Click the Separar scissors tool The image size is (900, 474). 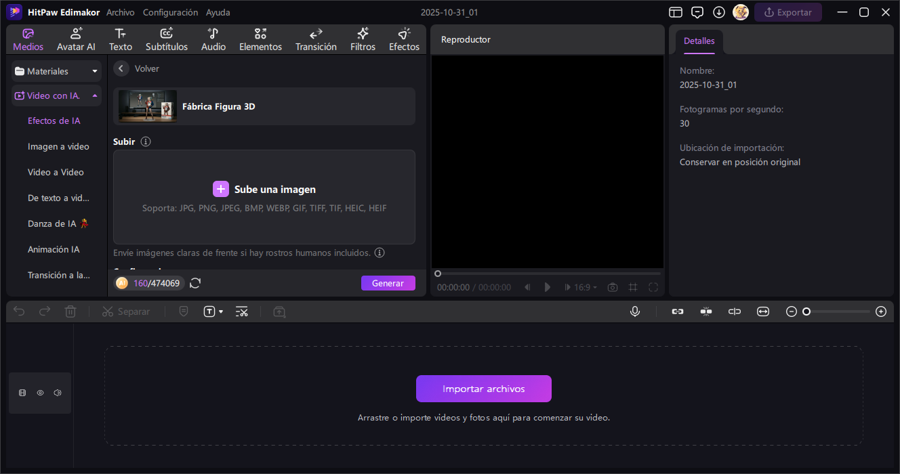click(126, 311)
